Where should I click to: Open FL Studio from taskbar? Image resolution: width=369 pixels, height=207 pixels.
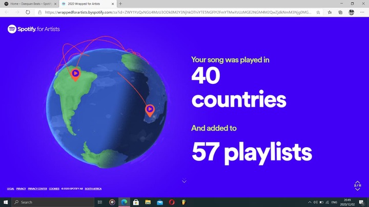tap(183, 202)
